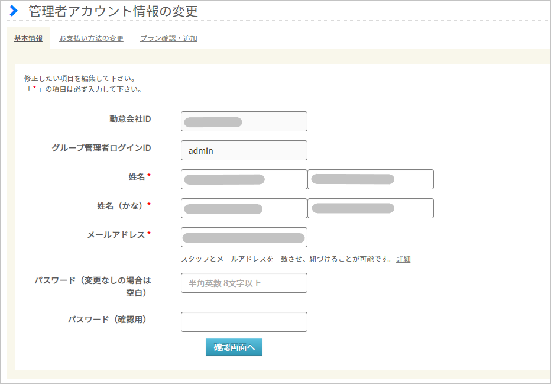Screen dimensions: 551x384
Task: Open the 詳細 link about email linking
Action: point(403,259)
